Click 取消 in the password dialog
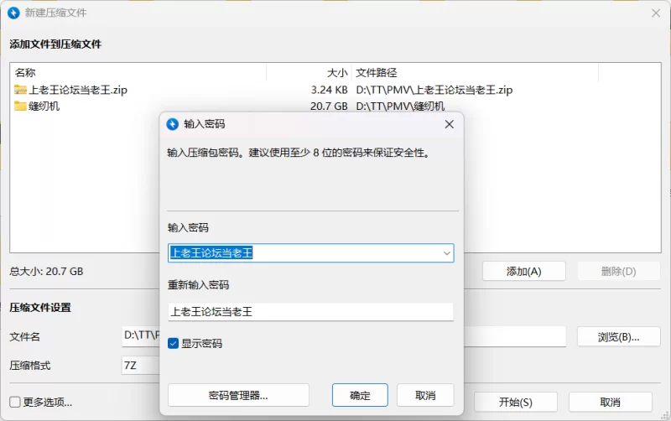Screen dimensions: 671x421 (x=425, y=395)
